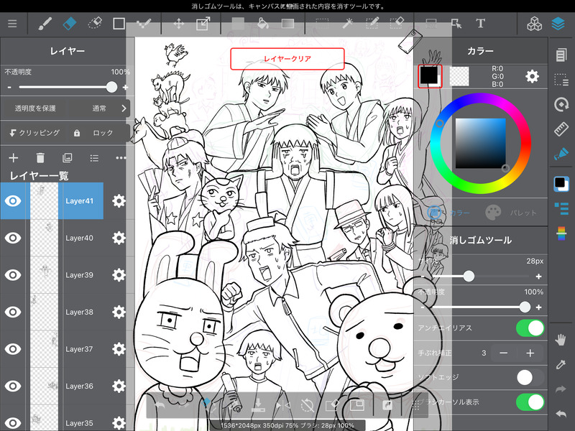The width and height of the screenshot is (575, 431).
Task: Open the rainbow color bar sidebar icon
Action: pyautogui.click(x=561, y=233)
